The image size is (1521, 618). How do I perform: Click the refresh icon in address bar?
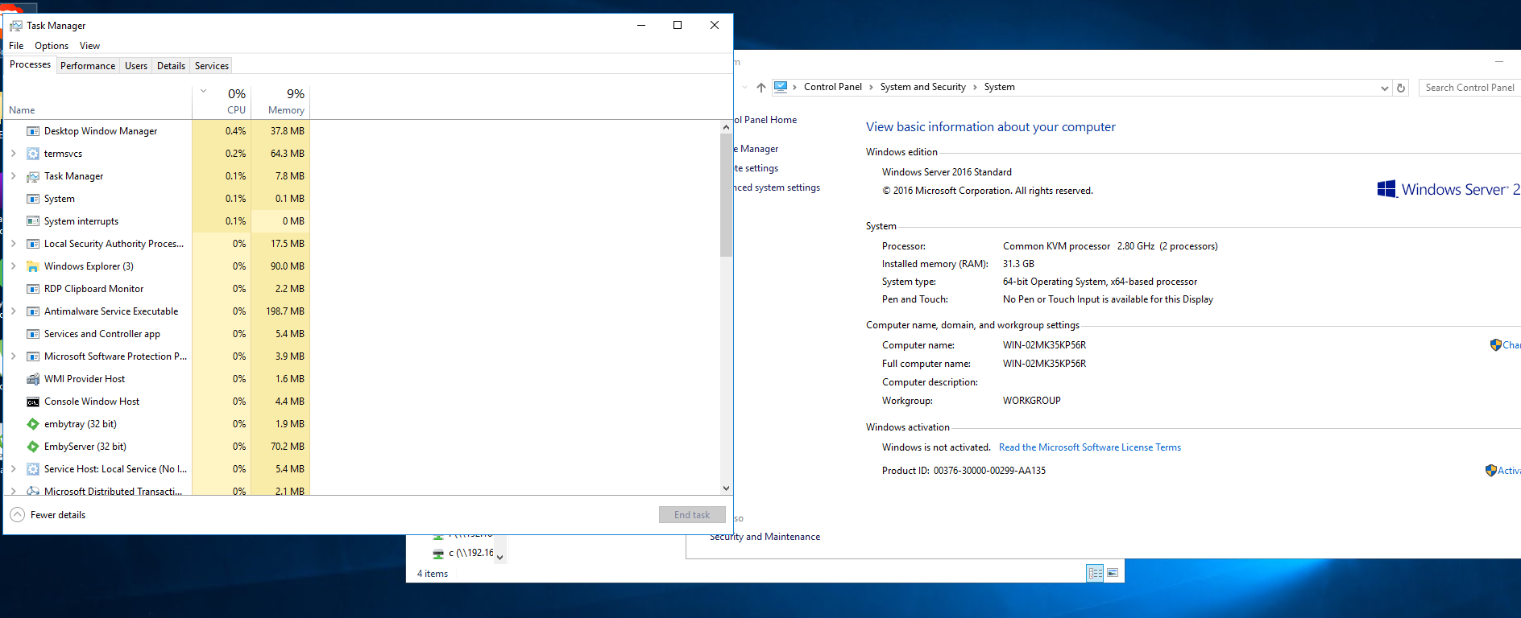click(x=1401, y=88)
